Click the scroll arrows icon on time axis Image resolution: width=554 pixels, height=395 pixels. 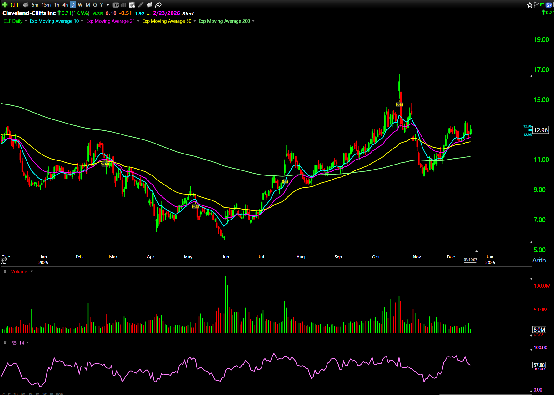[4, 260]
